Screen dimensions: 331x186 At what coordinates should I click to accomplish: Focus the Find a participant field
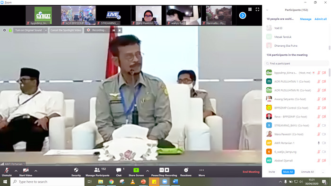296,63
